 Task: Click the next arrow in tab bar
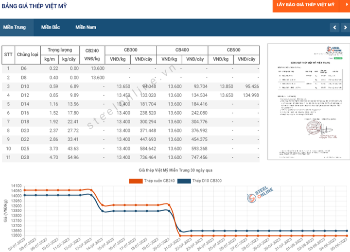345,27
